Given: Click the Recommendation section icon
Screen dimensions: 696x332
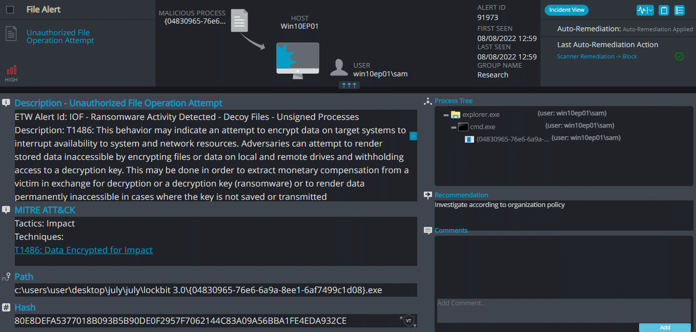Looking at the screenshot, I should click(428, 195).
